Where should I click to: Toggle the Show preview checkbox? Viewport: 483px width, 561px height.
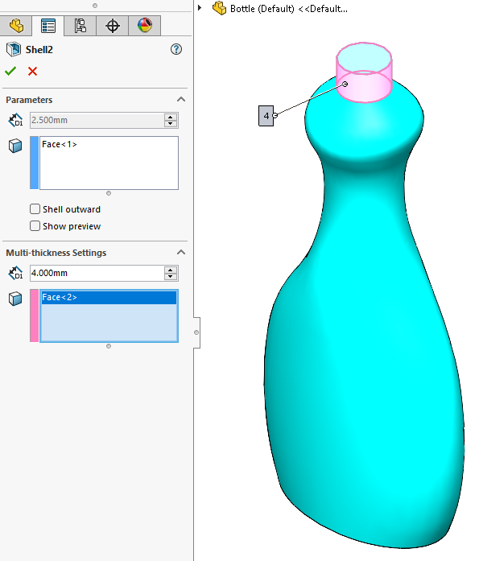pyautogui.click(x=35, y=226)
